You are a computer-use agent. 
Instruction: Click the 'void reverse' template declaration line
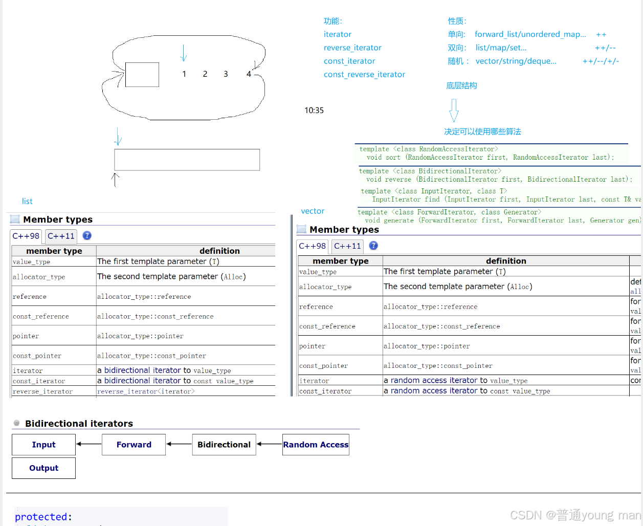tap(499, 180)
